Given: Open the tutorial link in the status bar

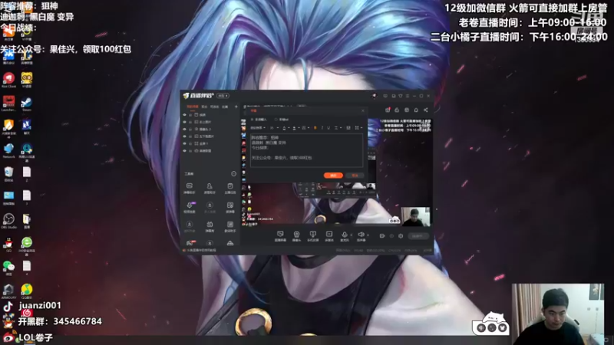Looking at the screenshot, I should click(x=202, y=250).
